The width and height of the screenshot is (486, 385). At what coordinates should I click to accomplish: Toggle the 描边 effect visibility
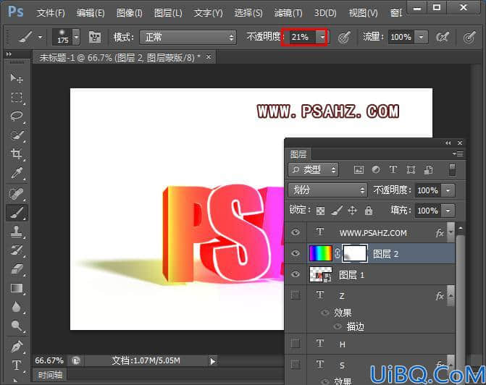338,326
